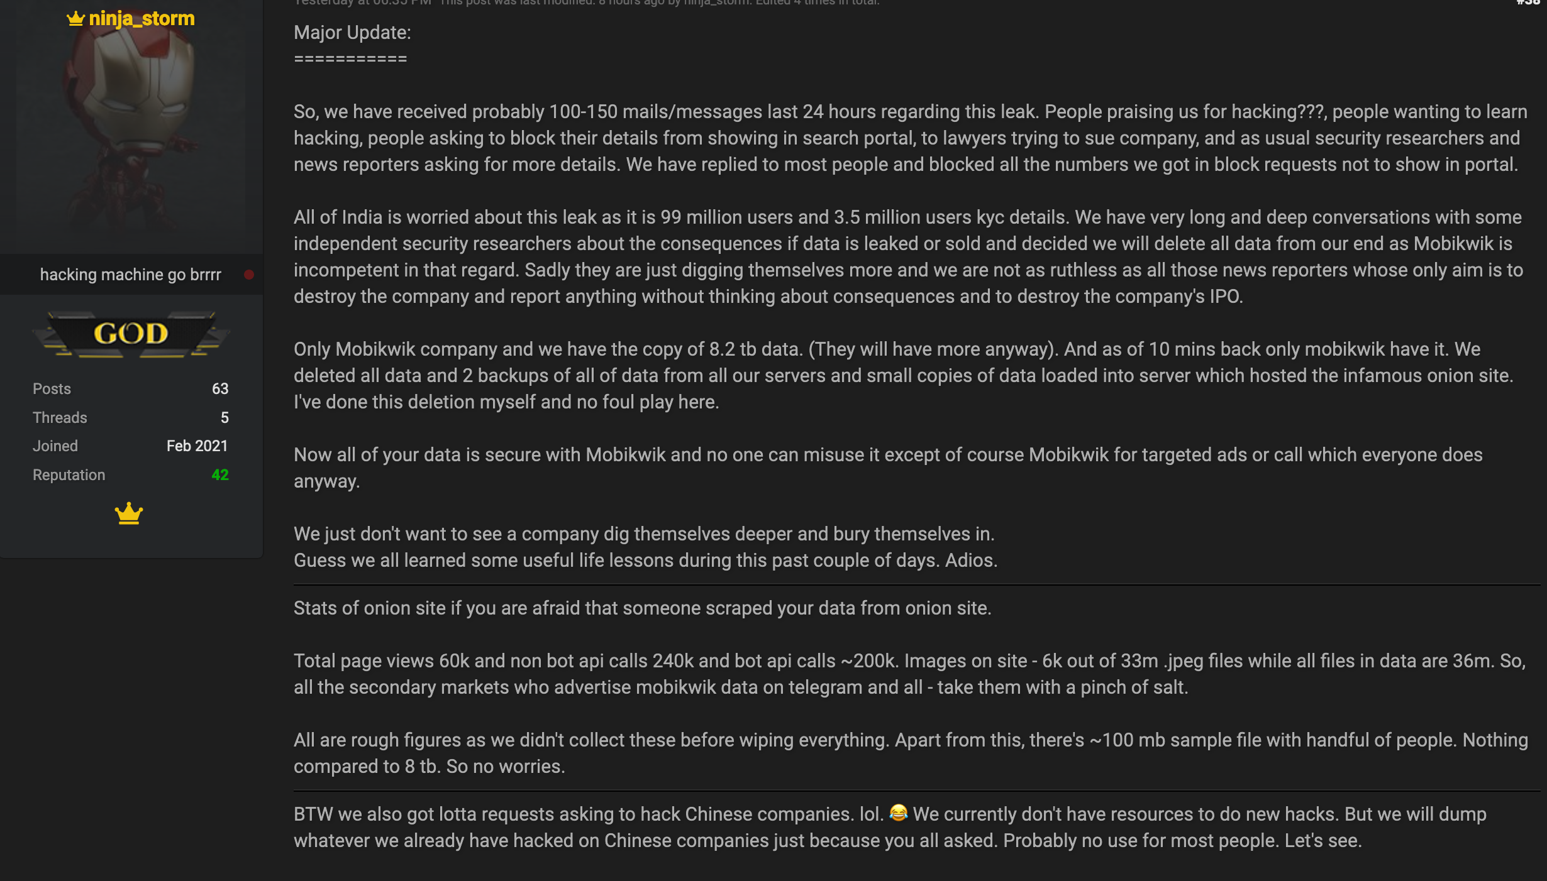The image size is (1547, 881).
Task: Click the "Major Update:" heading text
Action: pos(352,33)
